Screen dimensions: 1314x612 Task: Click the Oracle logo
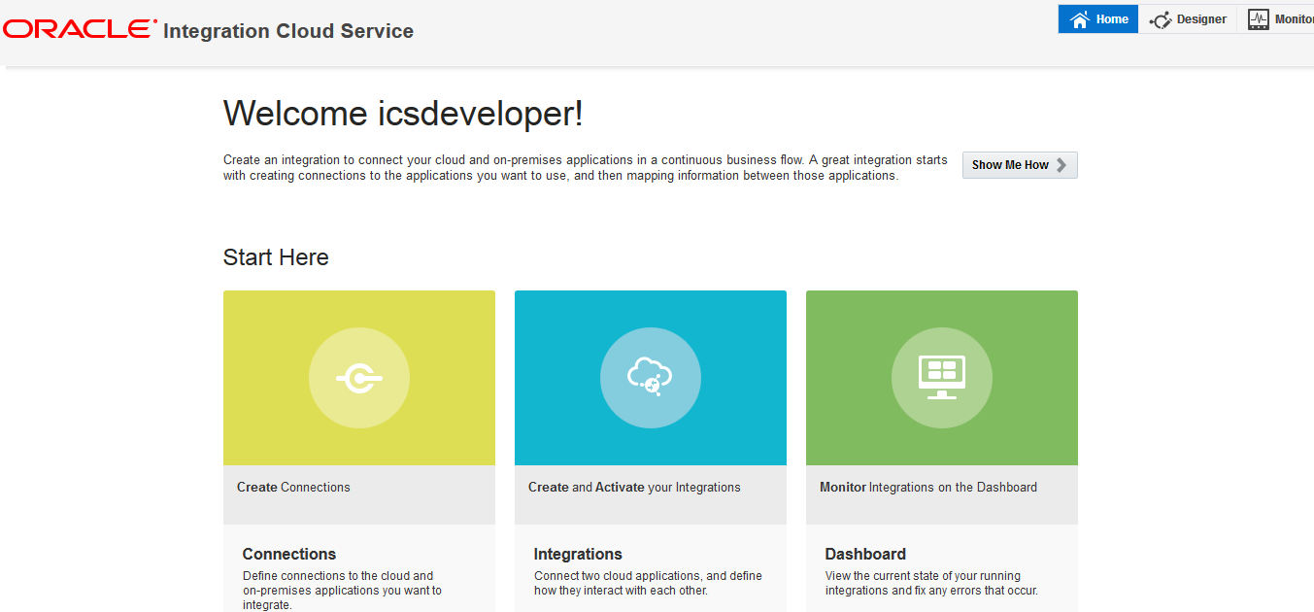tap(80, 29)
